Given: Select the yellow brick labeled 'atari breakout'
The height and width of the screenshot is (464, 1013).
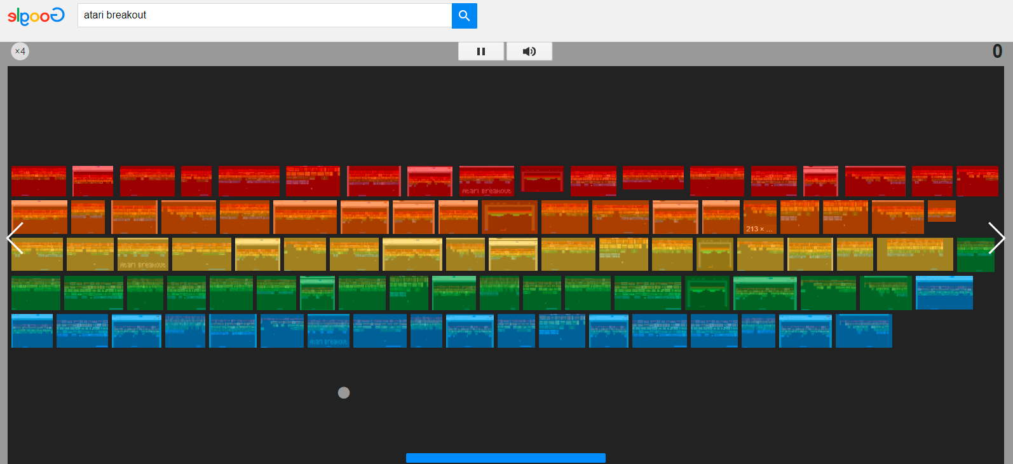Looking at the screenshot, I should pyautogui.click(x=143, y=254).
